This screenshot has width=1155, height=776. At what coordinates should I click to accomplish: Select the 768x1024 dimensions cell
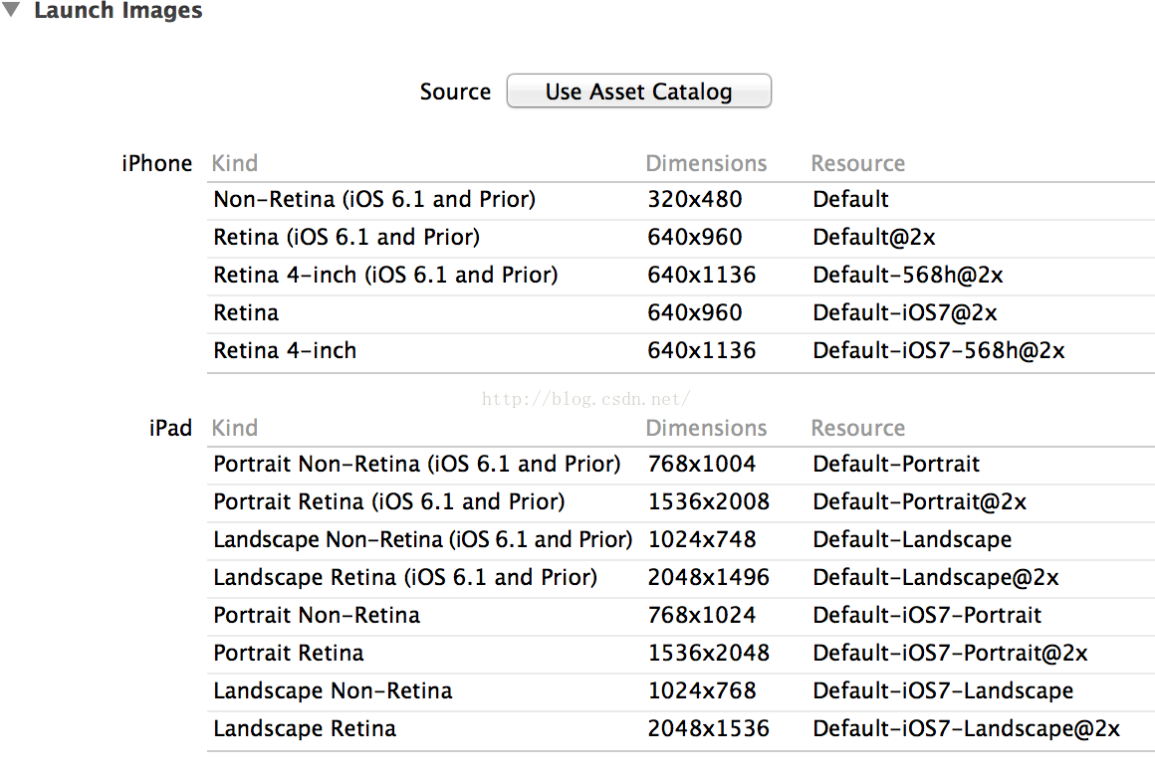coord(701,615)
